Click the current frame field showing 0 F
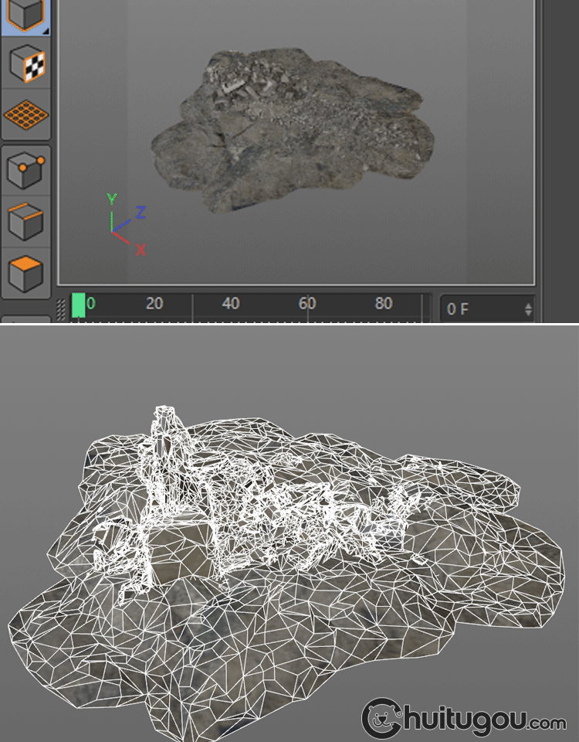579x742 pixels. pyautogui.click(x=479, y=309)
